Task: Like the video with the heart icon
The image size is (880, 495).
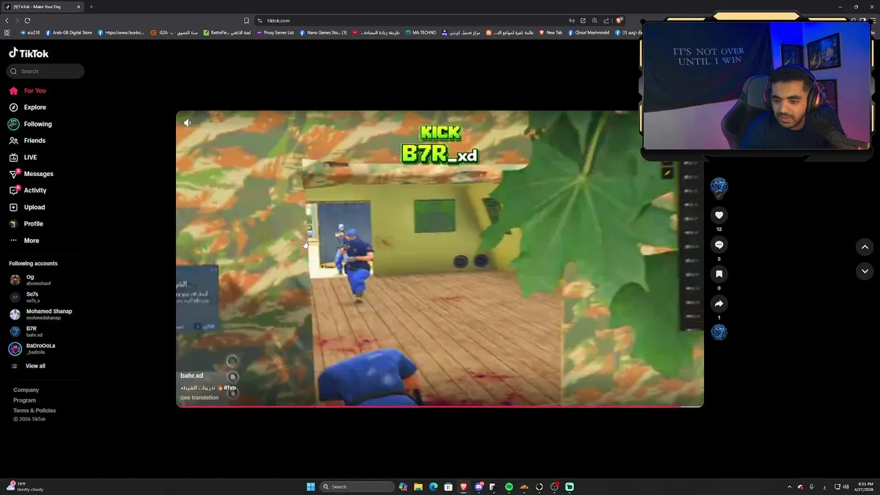Action: coord(719,215)
